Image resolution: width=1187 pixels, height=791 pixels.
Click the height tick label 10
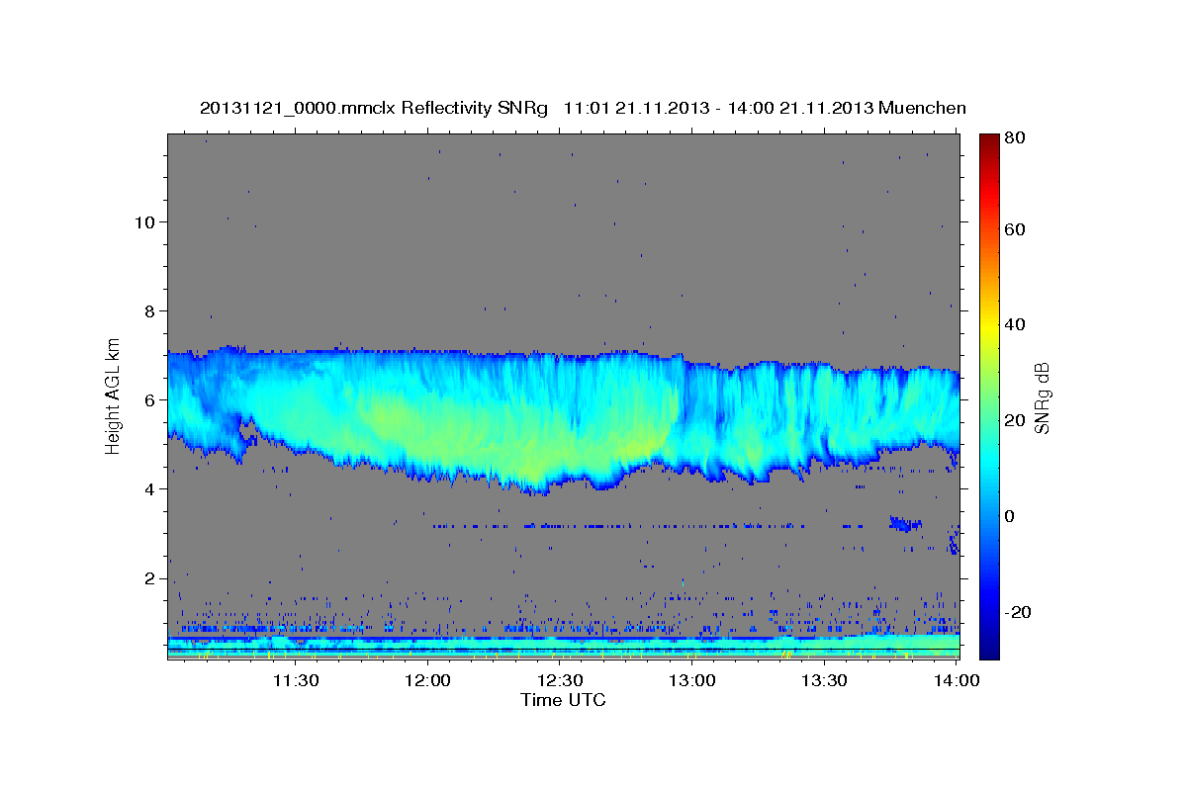(x=145, y=221)
